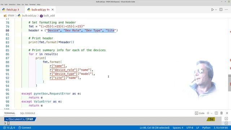The height and width of the screenshot is (130, 231).
Task: Click the editor vertical scrollbar thumb
Action: 230,83
